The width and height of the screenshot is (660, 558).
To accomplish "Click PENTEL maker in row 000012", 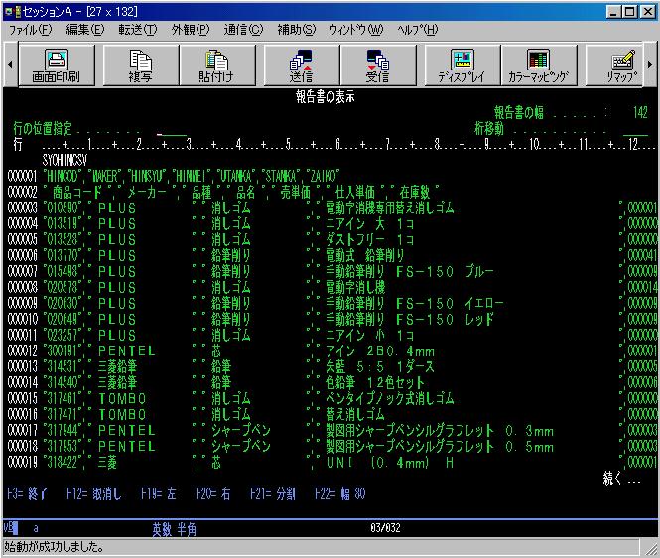I will pyautogui.click(x=127, y=351).
